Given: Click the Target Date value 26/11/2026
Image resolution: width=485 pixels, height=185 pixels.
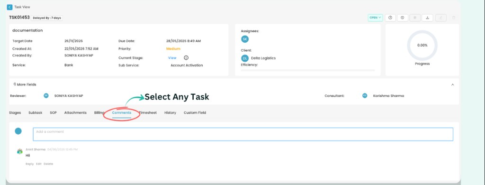Looking at the screenshot, I should pos(73,41).
